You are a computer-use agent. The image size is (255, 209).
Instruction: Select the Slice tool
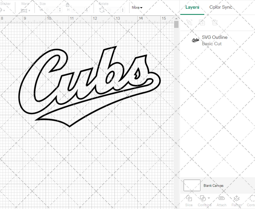189,200
